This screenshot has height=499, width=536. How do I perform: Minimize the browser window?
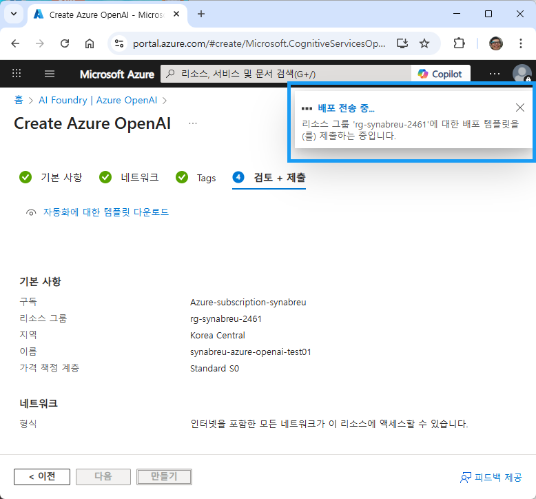(x=457, y=14)
